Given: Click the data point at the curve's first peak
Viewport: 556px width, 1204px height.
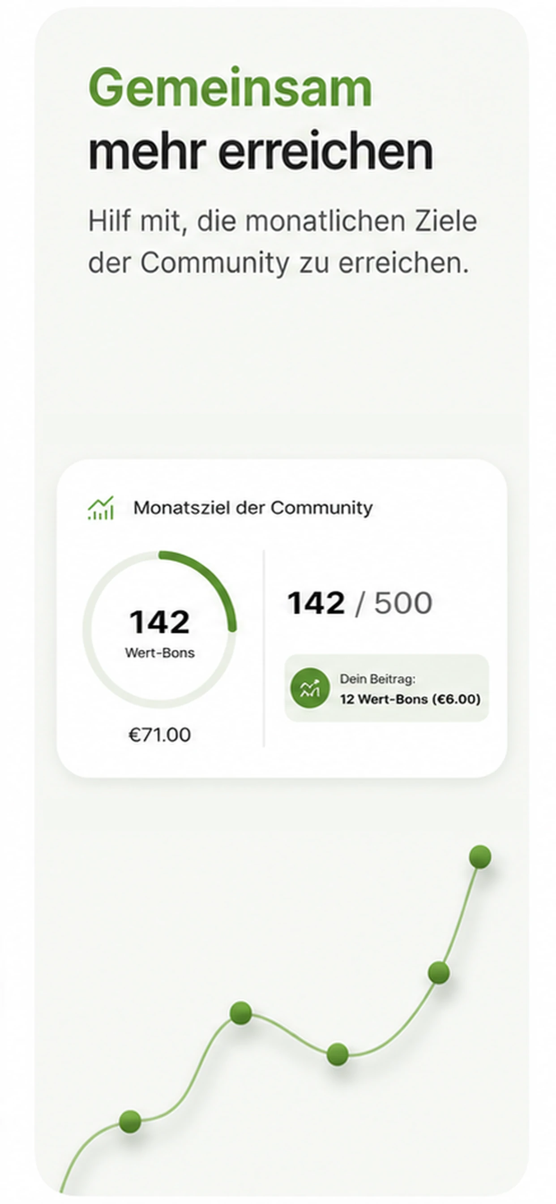Looking at the screenshot, I should pos(241,1013).
